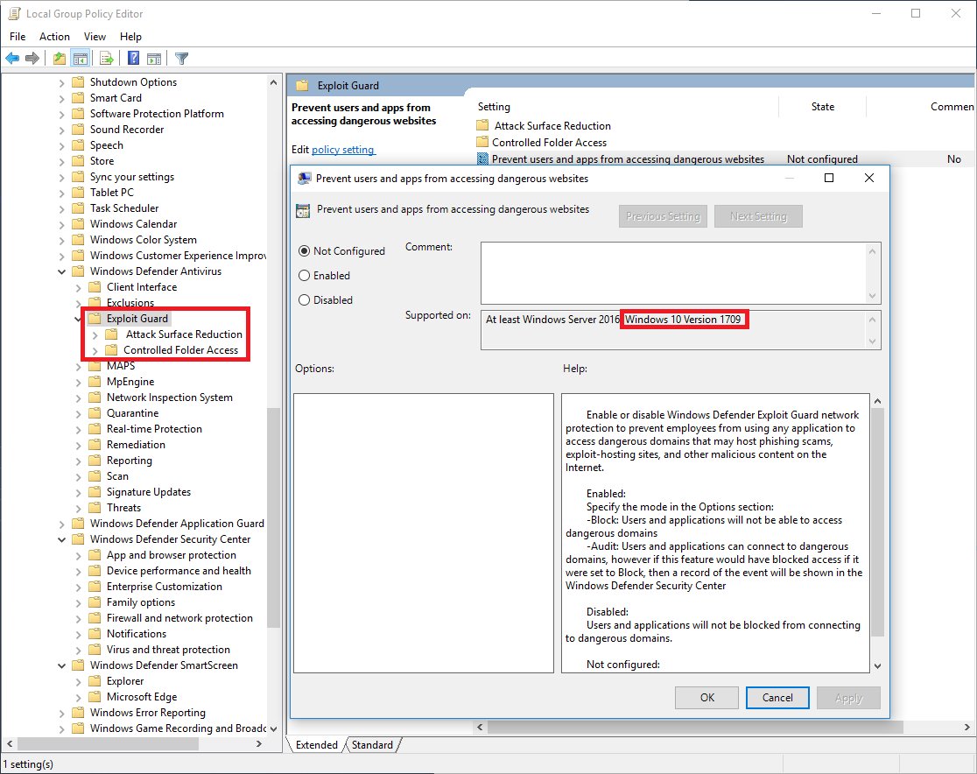
Task: Click the OK button
Action: pos(706,697)
